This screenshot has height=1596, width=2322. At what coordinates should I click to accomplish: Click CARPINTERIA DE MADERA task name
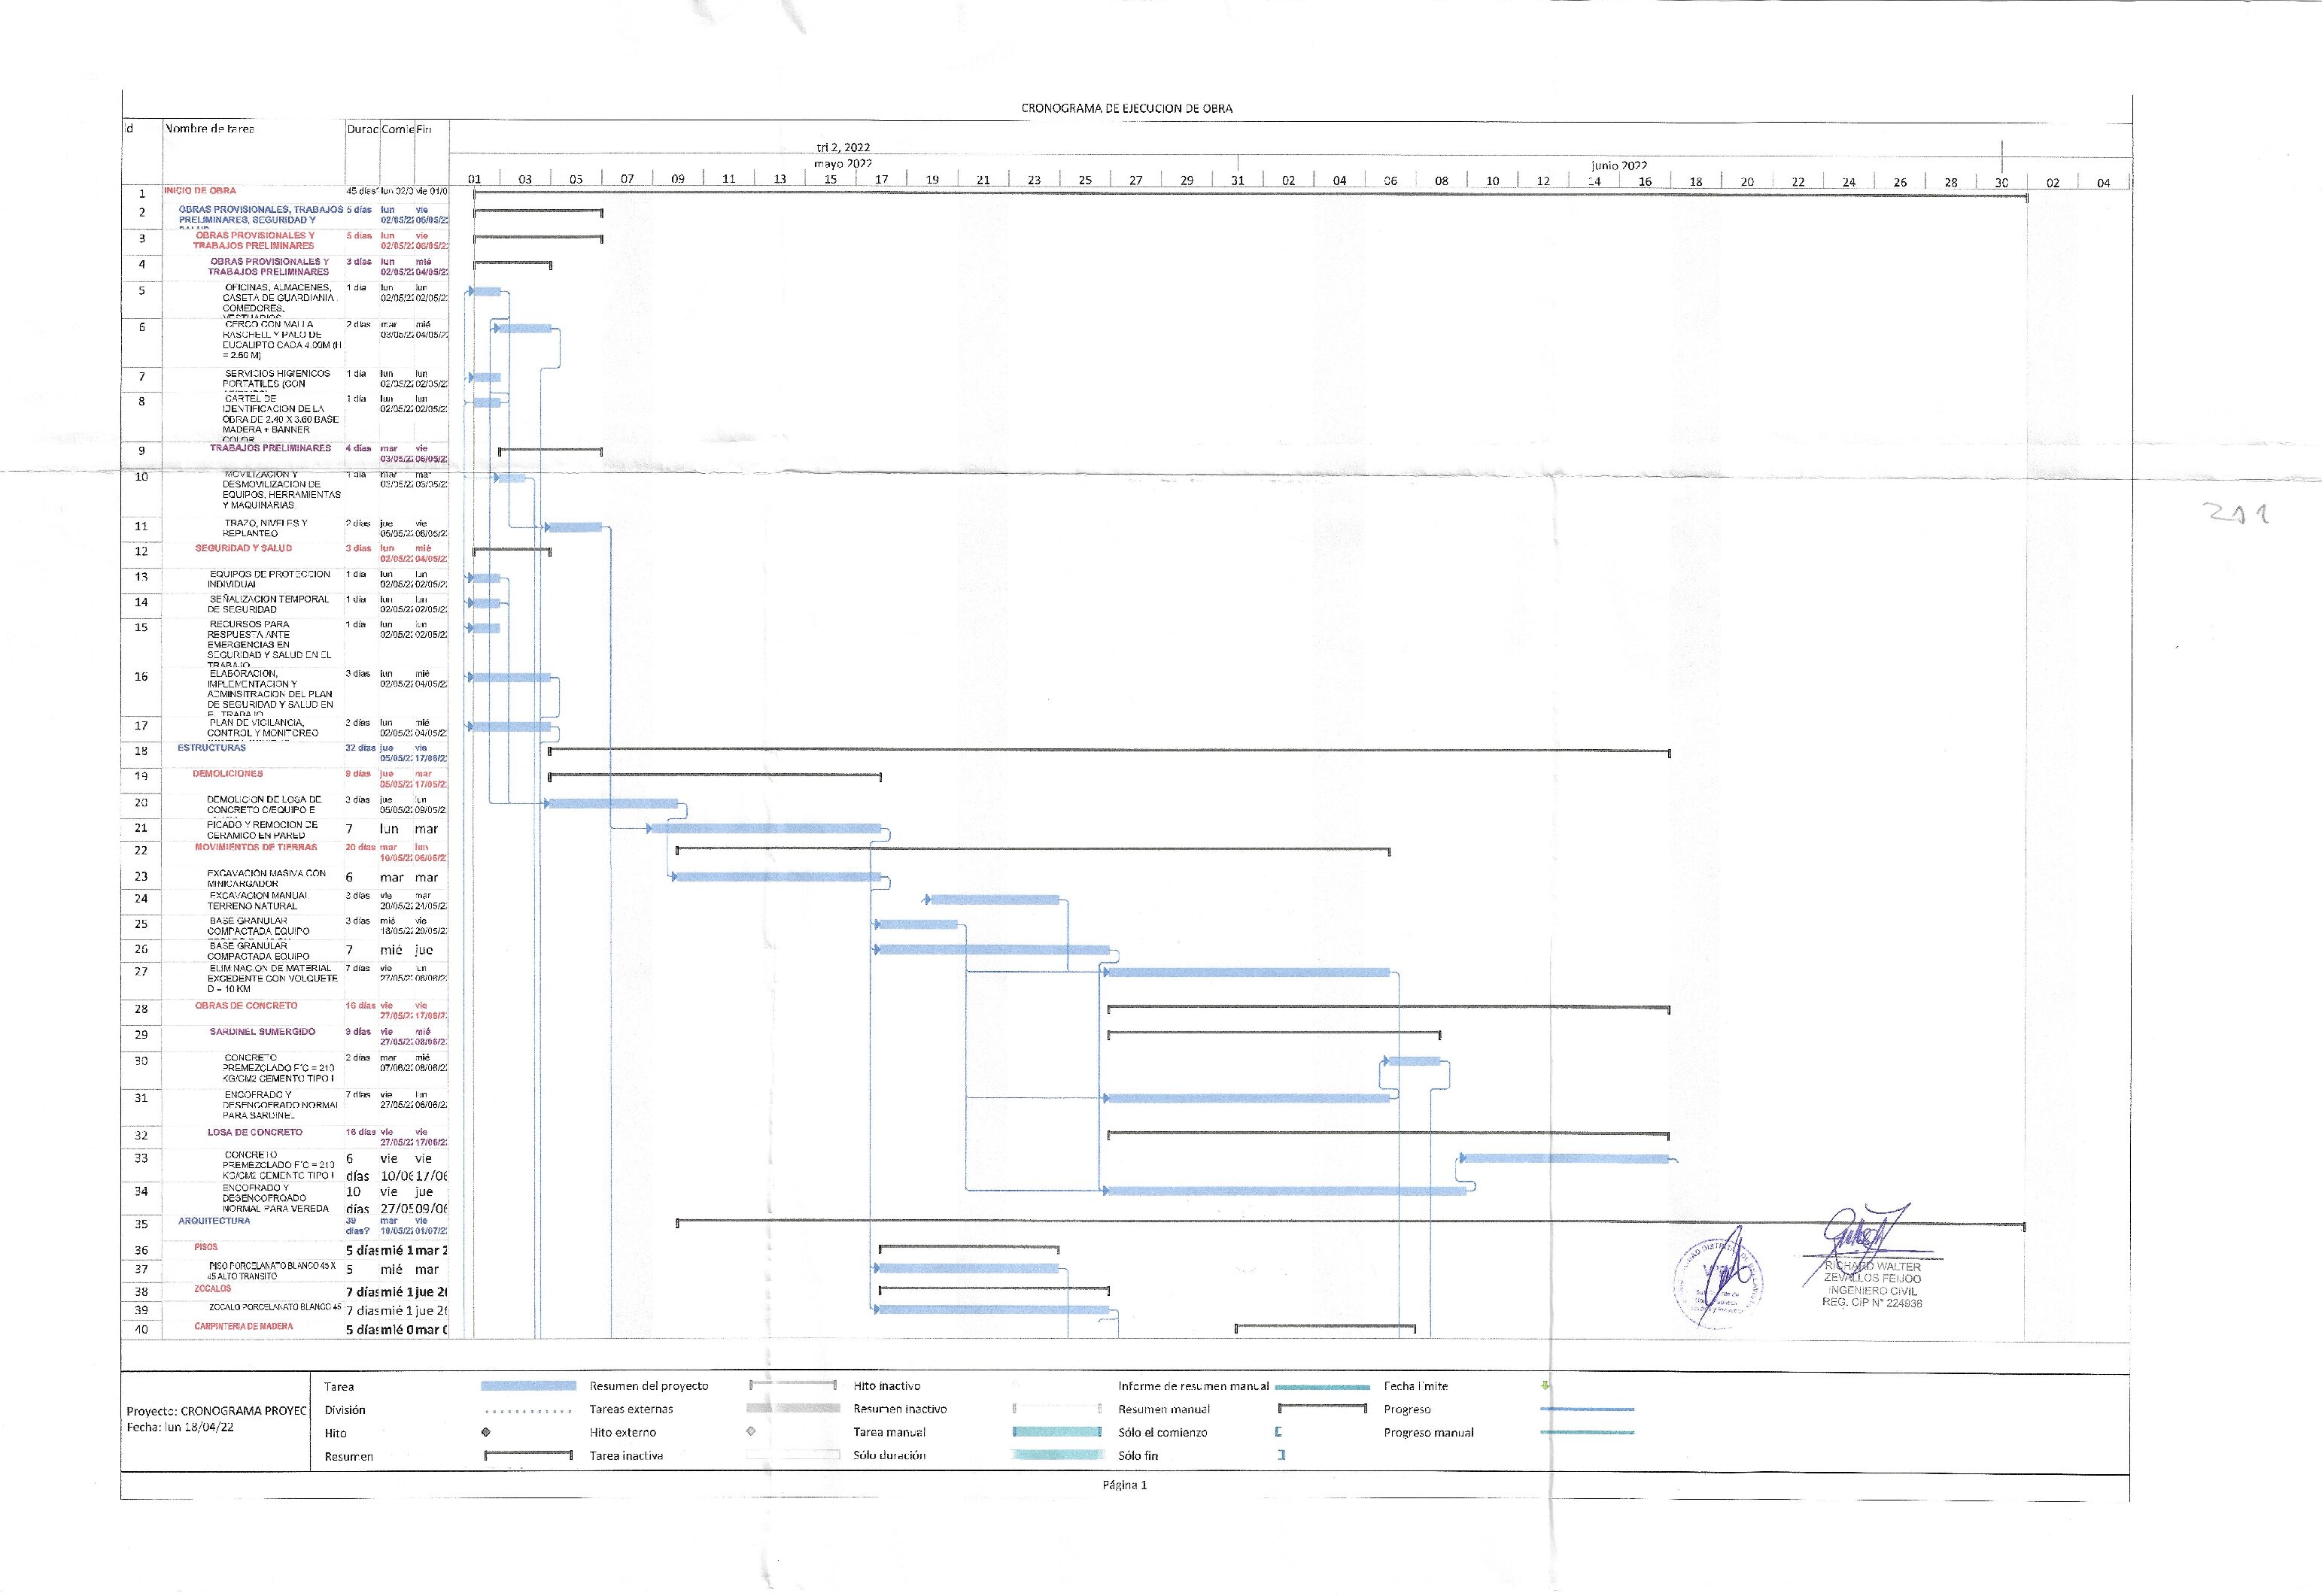click(243, 1327)
